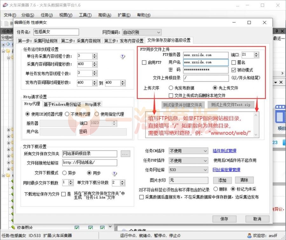This screenshot has width=286, height=240.
Task: Click the 任务名 input field
Action: click(56, 32)
